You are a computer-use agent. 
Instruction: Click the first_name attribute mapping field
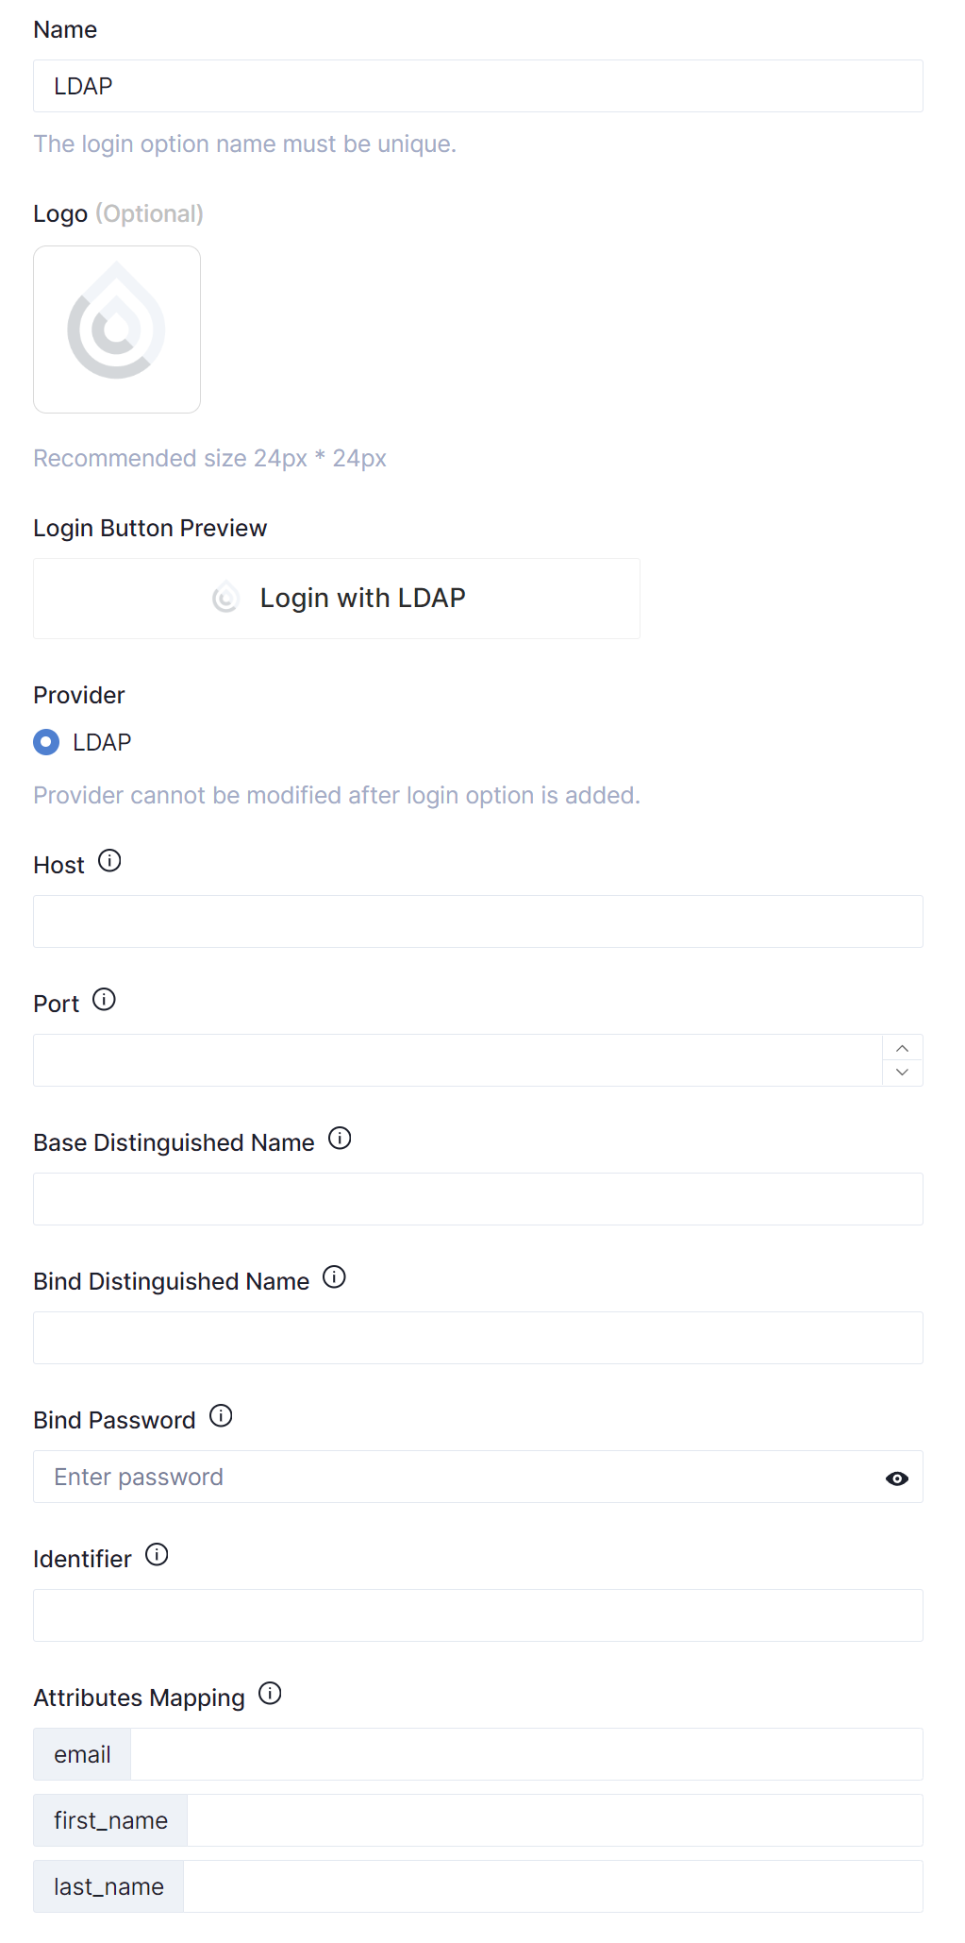tap(554, 1820)
